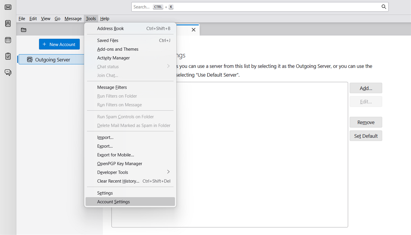Select Outgoing Server in sidebar
The image size is (411, 235).
pos(52,60)
